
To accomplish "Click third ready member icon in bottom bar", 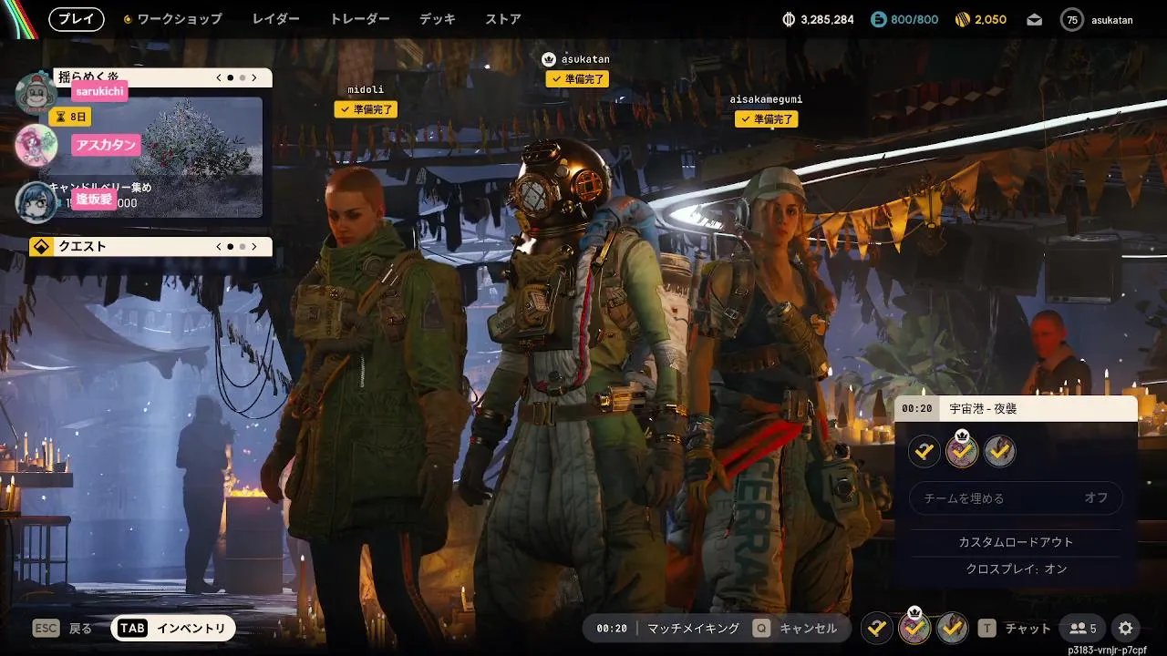I will (953, 628).
